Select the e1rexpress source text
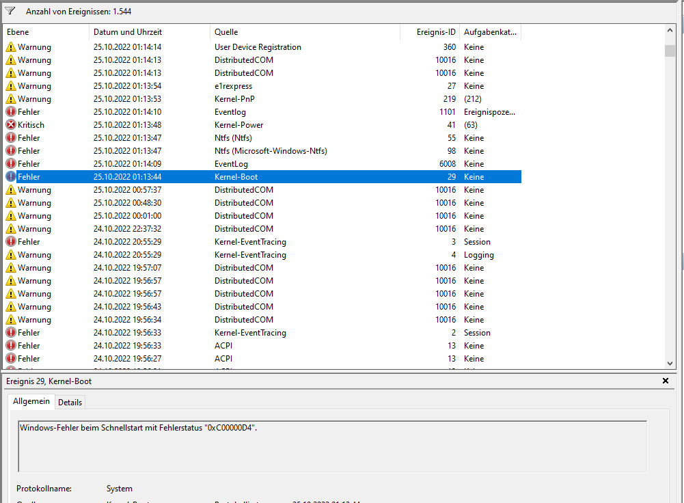The width and height of the screenshot is (684, 503). point(234,86)
